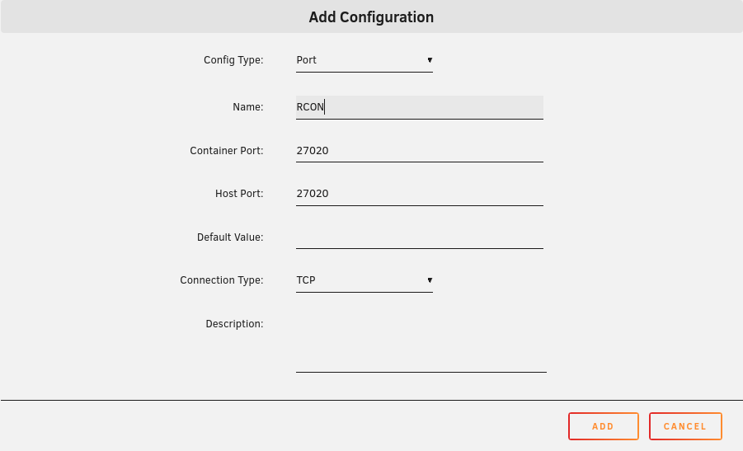Click the CANCEL button
This screenshot has width=743, height=451.
coord(685,426)
